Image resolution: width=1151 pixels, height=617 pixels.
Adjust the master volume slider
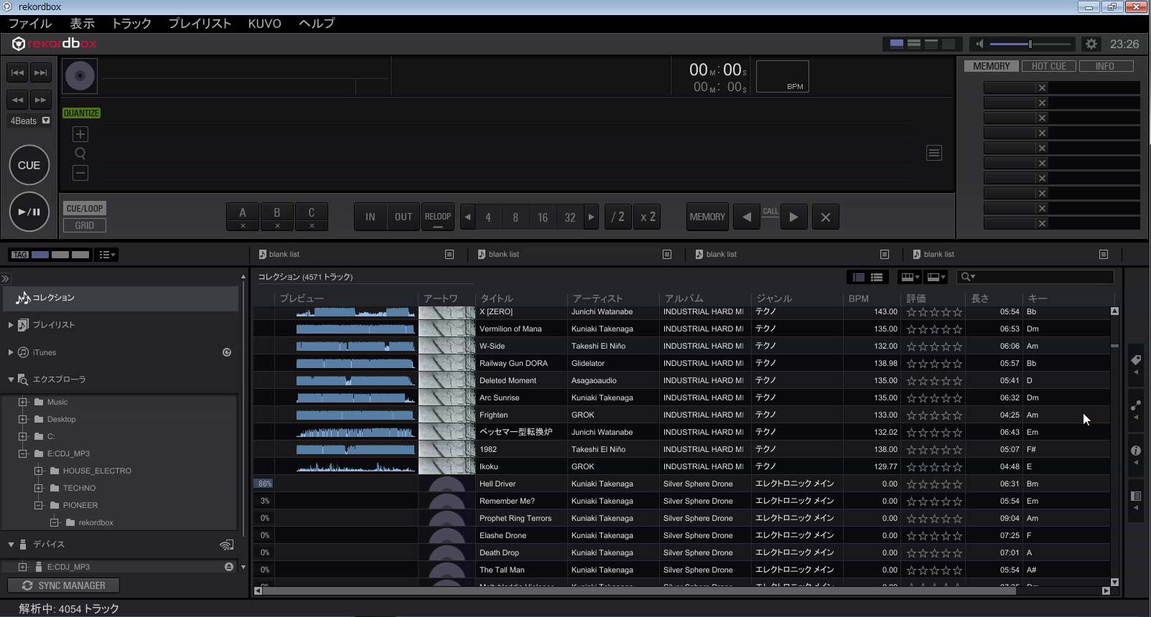click(x=1031, y=44)
